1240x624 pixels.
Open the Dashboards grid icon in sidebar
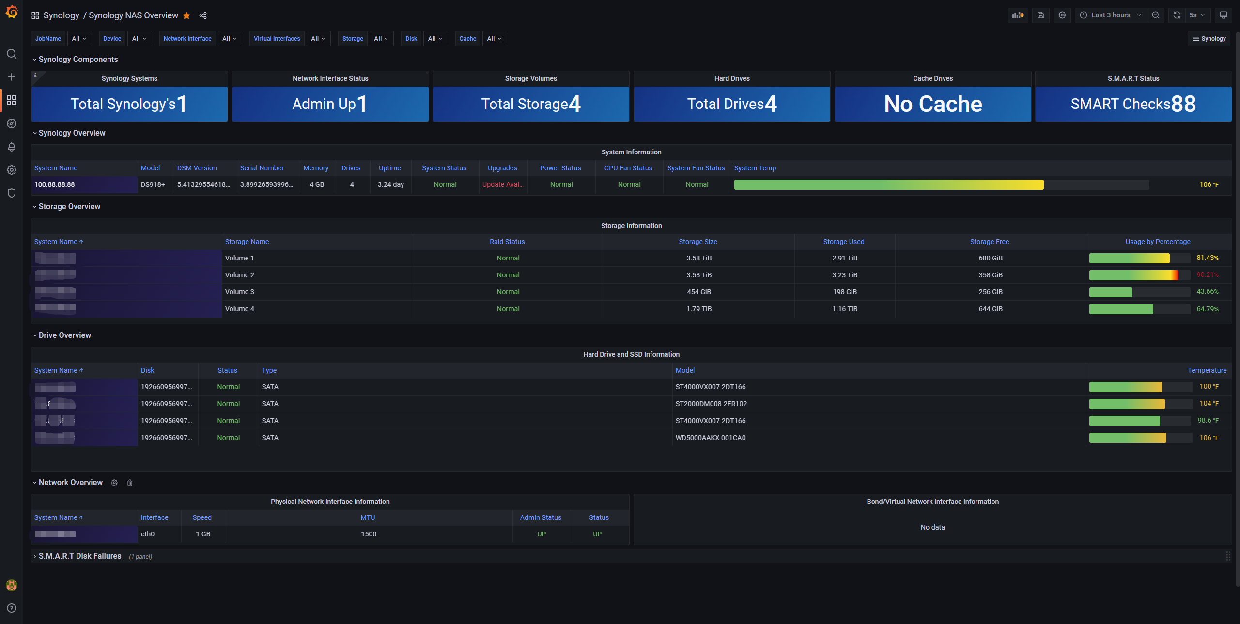(x=12, y=100)
